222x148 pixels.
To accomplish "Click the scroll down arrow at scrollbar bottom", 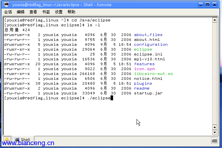I will coord(215,132).
